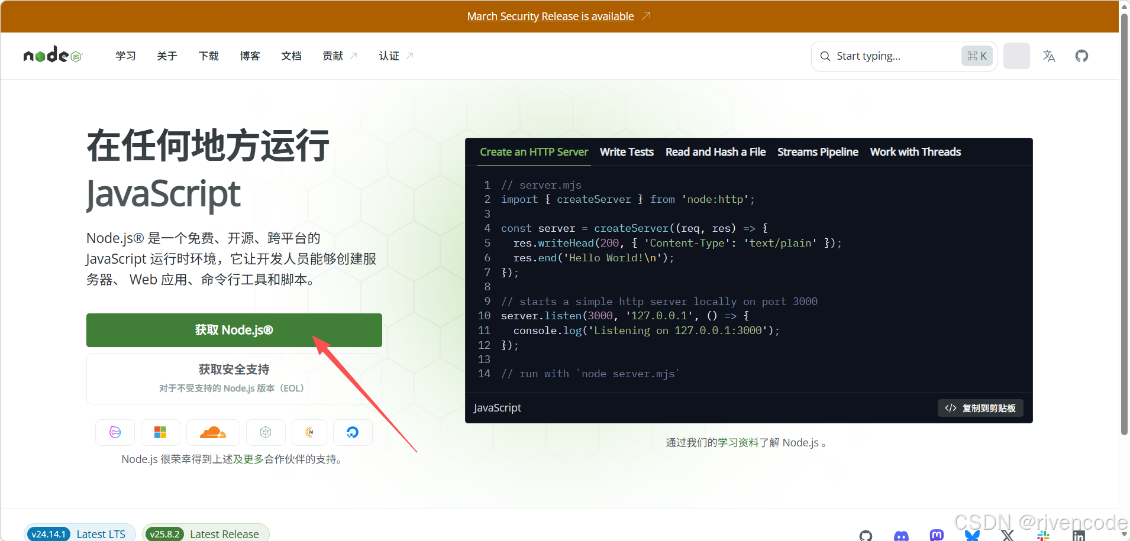Click the console.log Listening code line
Viewport: 1130px width, 541px height.
point(647,331)
